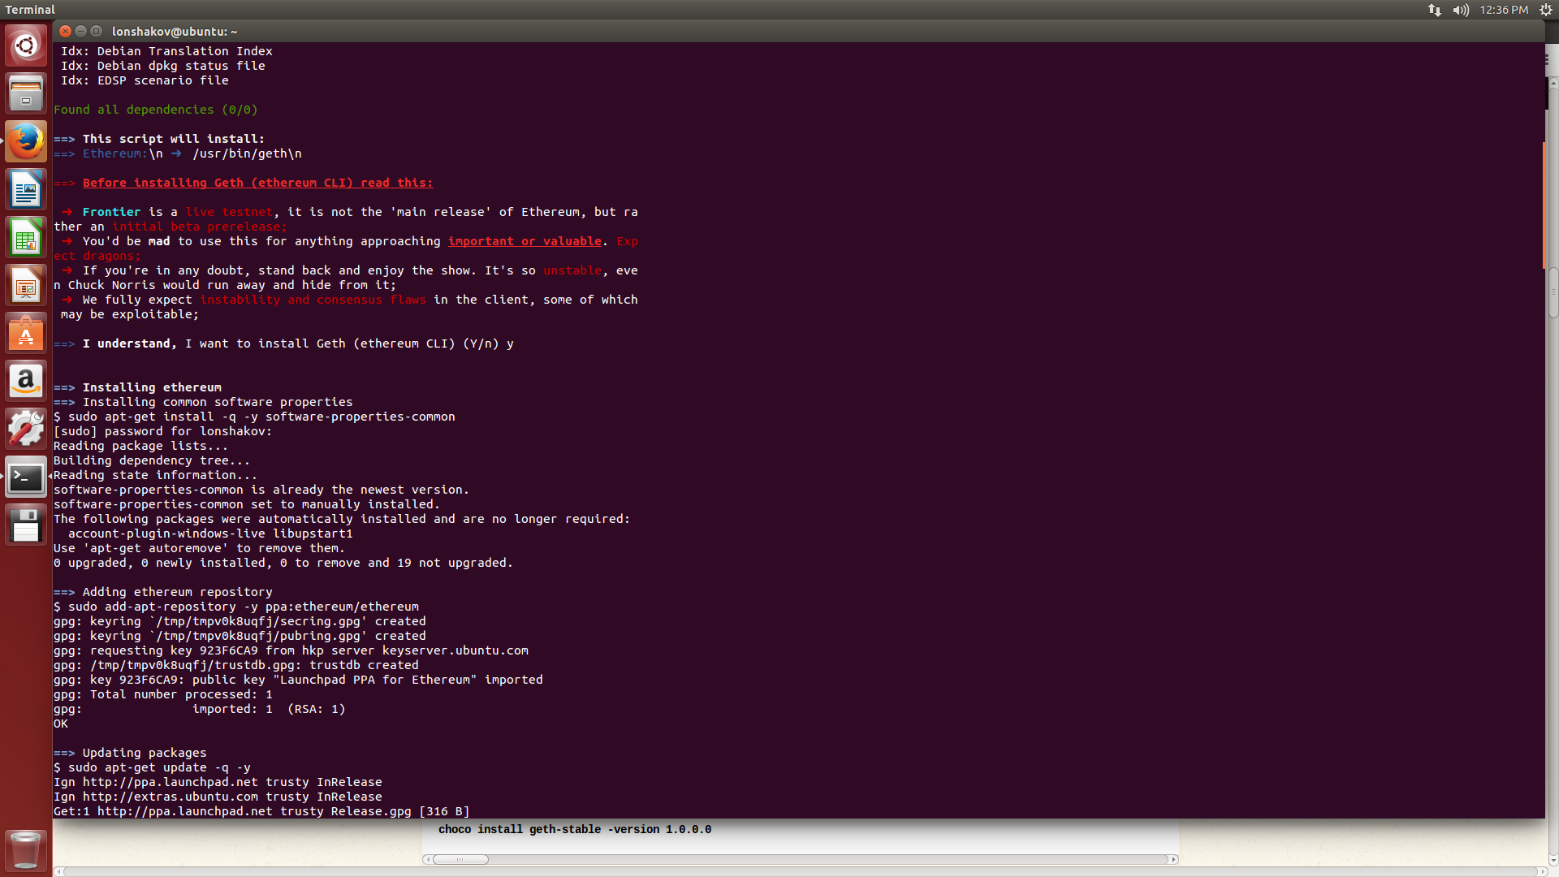Open the Trash in the launcher
The width and height of the screenshot is (1559, 877).
26,849
